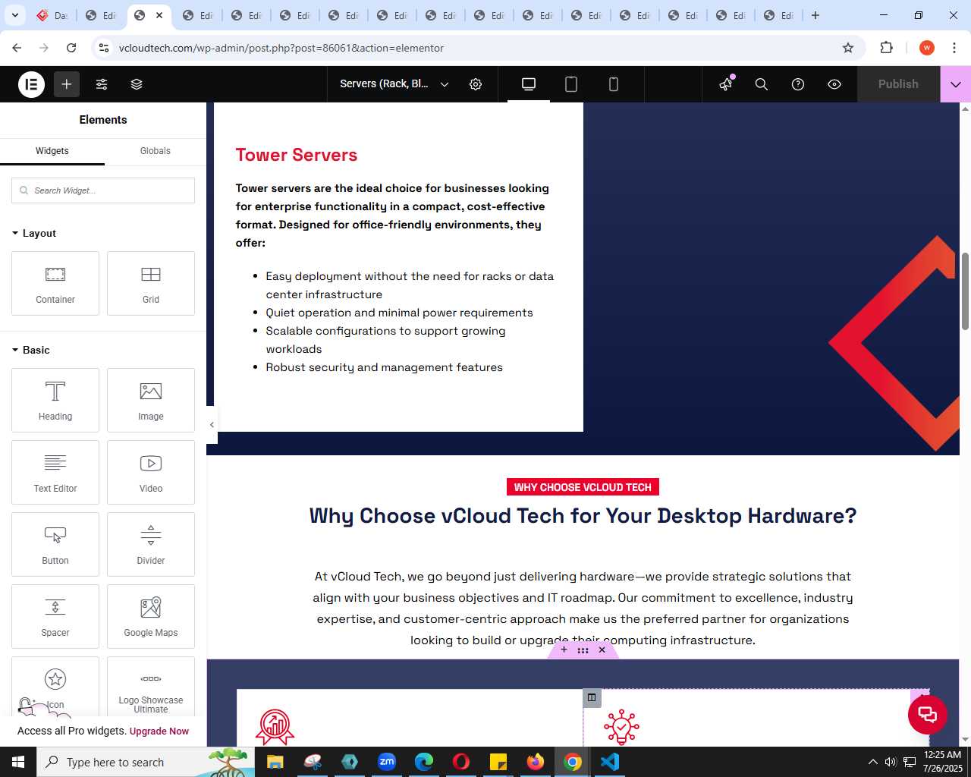Open the help question mark icon
Screen dimensions: 971x777
(798, 84)
